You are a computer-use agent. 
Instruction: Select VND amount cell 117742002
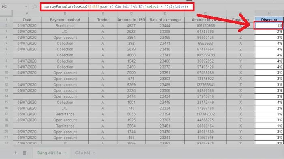205,114
